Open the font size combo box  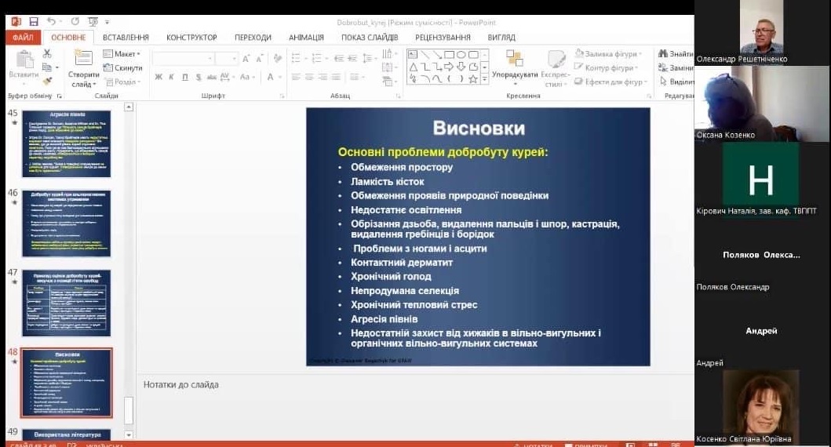point(227,58)
